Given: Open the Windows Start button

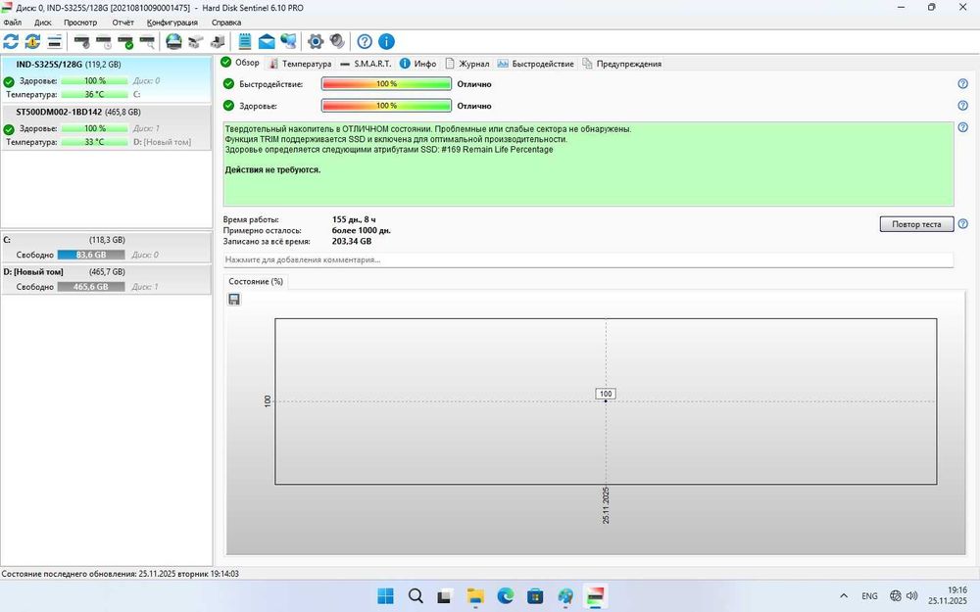Looking at the screenshot, I should [385, 596].
